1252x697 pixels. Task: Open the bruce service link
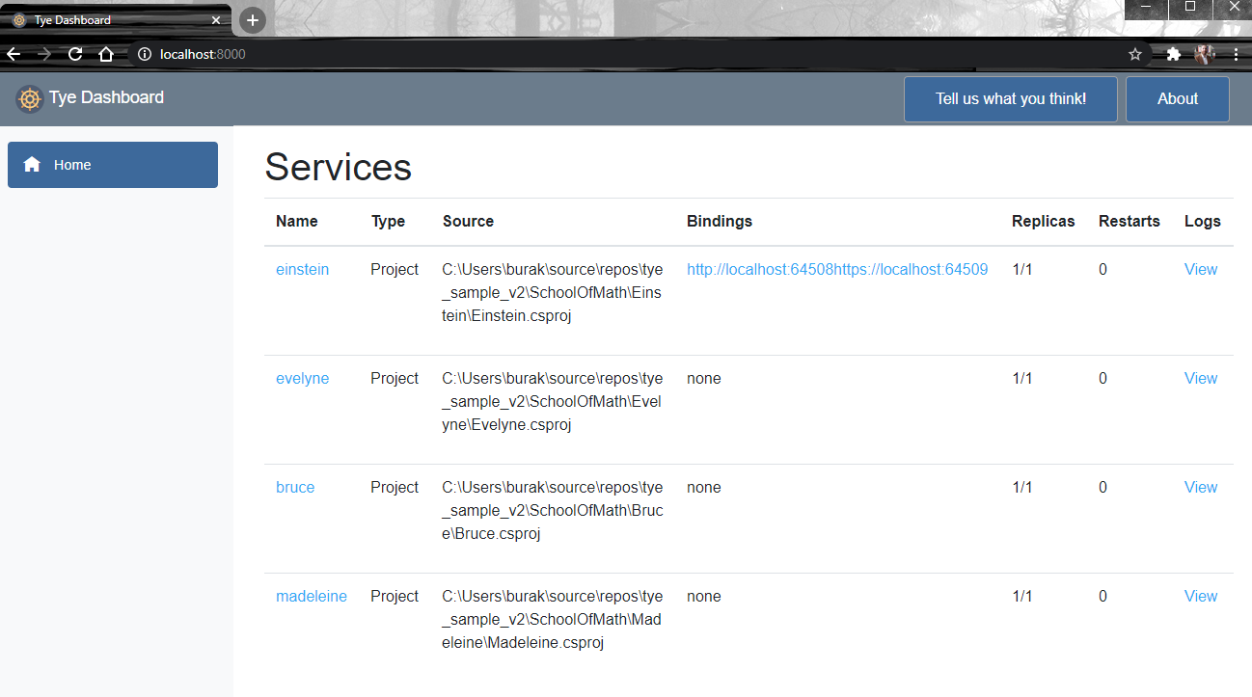pyautogui.click(x=295, y=488)
